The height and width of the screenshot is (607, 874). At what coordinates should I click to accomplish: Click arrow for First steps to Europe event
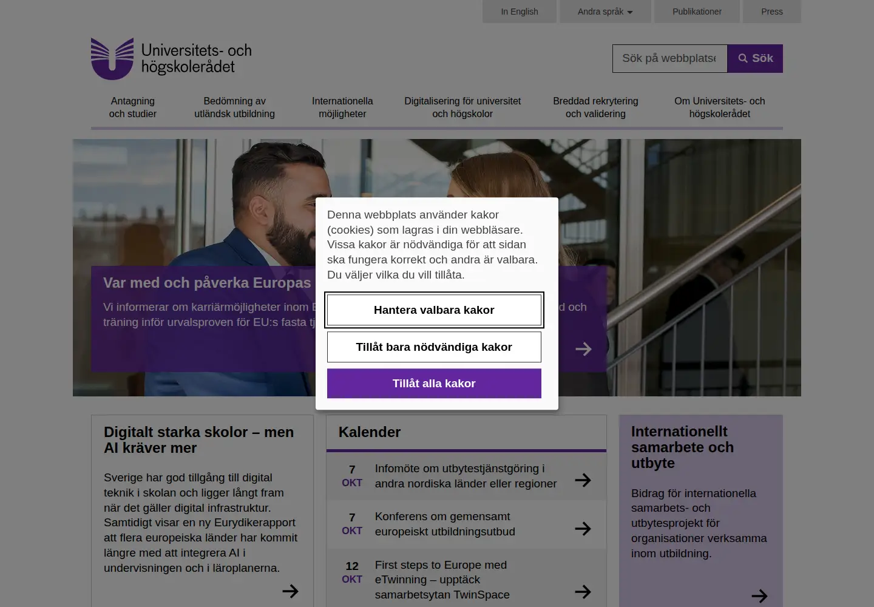coord(583,592)
